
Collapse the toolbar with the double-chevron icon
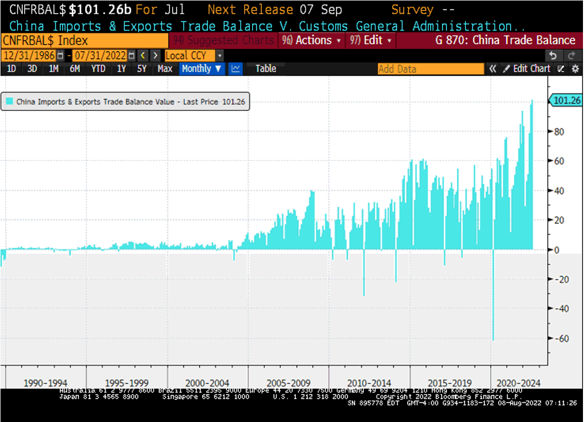click(x=493, y=68)
